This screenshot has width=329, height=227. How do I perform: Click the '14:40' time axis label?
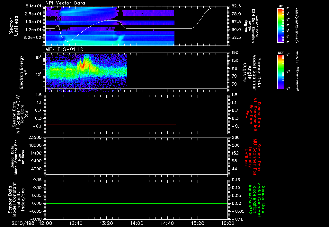point(167,223)
